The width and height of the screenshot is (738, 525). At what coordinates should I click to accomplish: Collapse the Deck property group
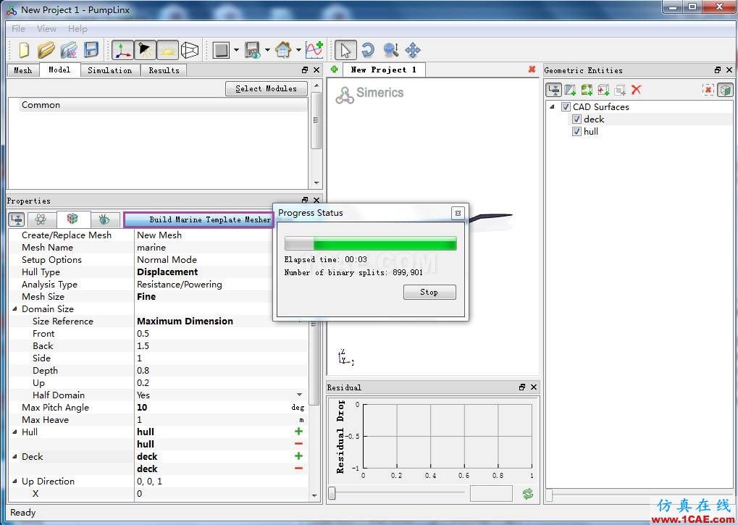14,456
